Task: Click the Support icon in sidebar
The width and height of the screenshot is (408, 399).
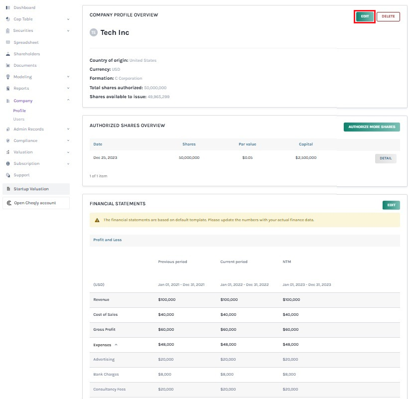Action: pyautogui.click(x=8, y=175)
